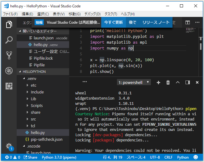This screenshot has width=204, height=162.
Task: Click the Share button in status bar
Action: (31, 157)
